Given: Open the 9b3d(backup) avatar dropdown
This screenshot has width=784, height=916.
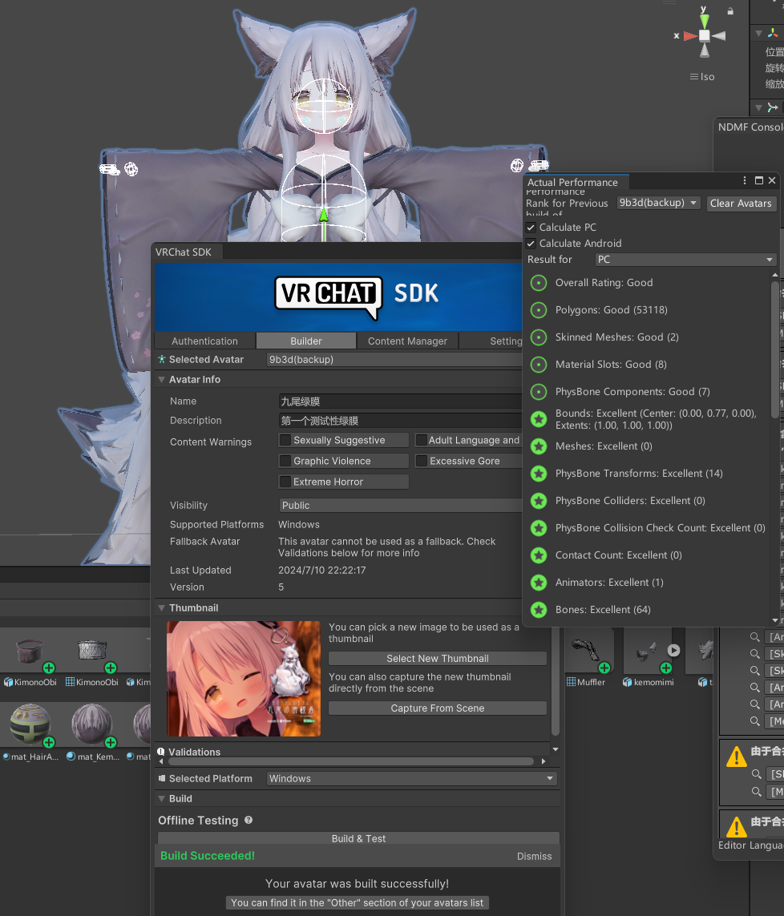Looking at the screenshot, I should point(658,203).
